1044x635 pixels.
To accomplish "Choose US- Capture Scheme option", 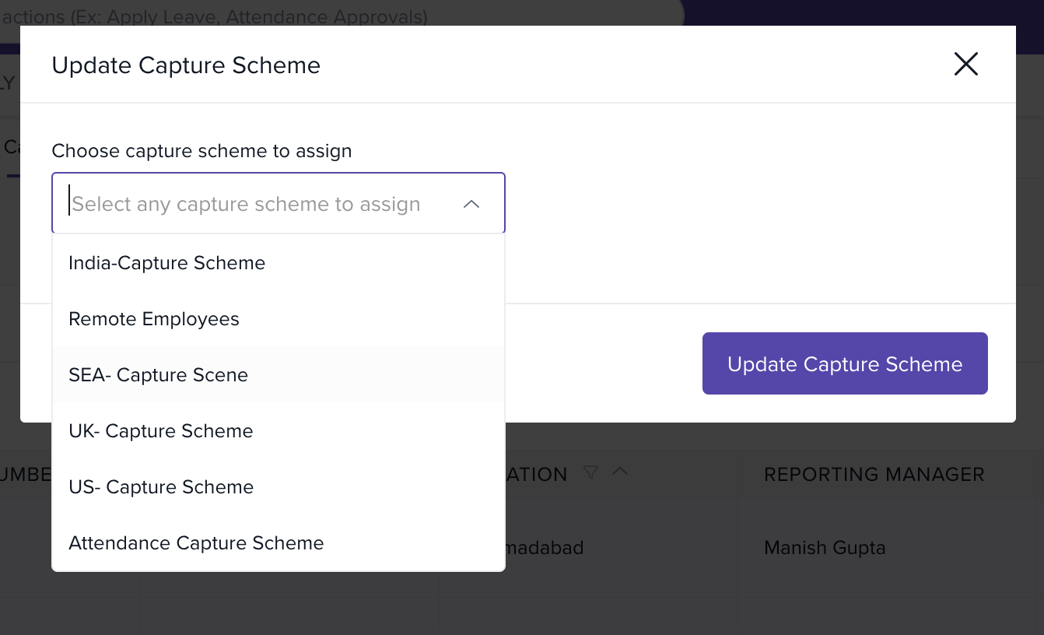I will point(161,487).
